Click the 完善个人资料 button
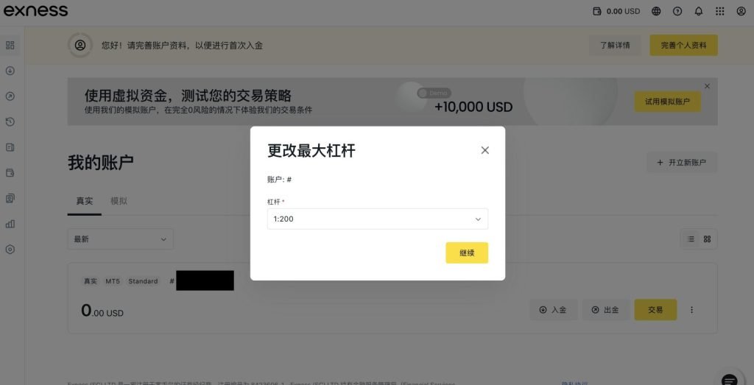This screenshot has width=754, height=385. (x=684, y=45)
